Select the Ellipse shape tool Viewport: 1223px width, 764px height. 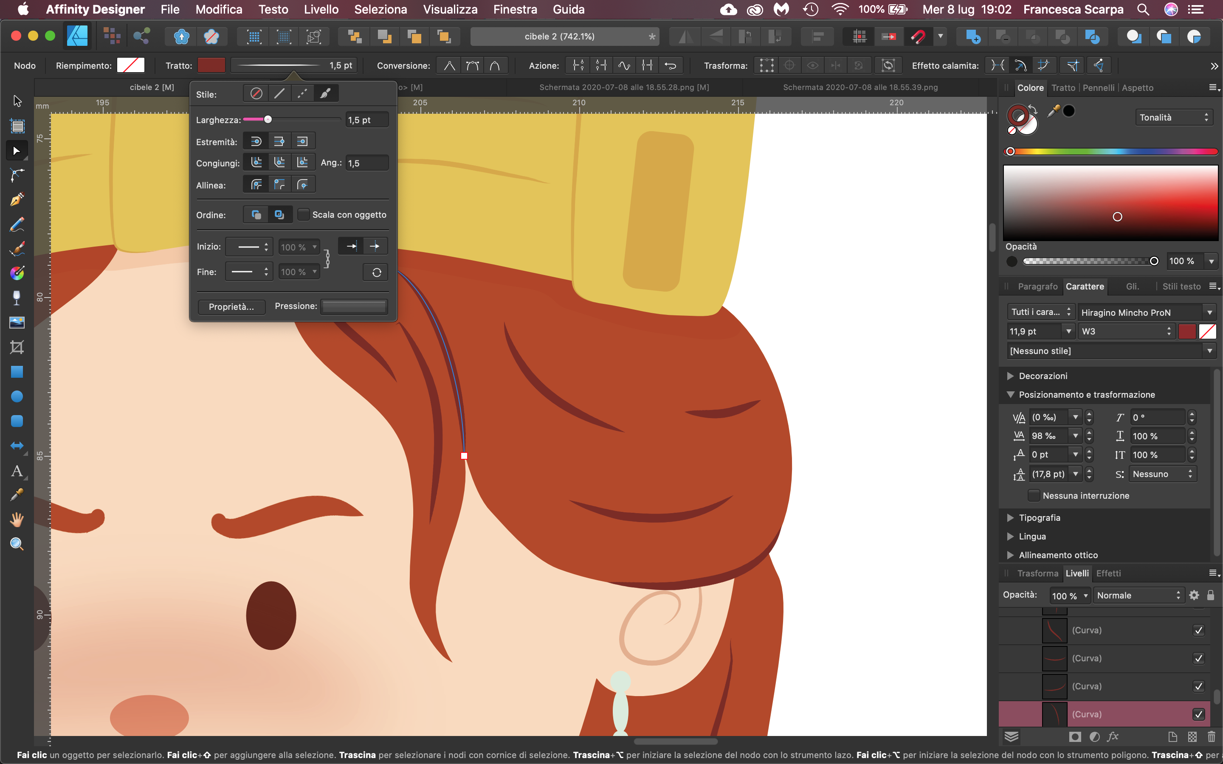[x=17, y=397]
